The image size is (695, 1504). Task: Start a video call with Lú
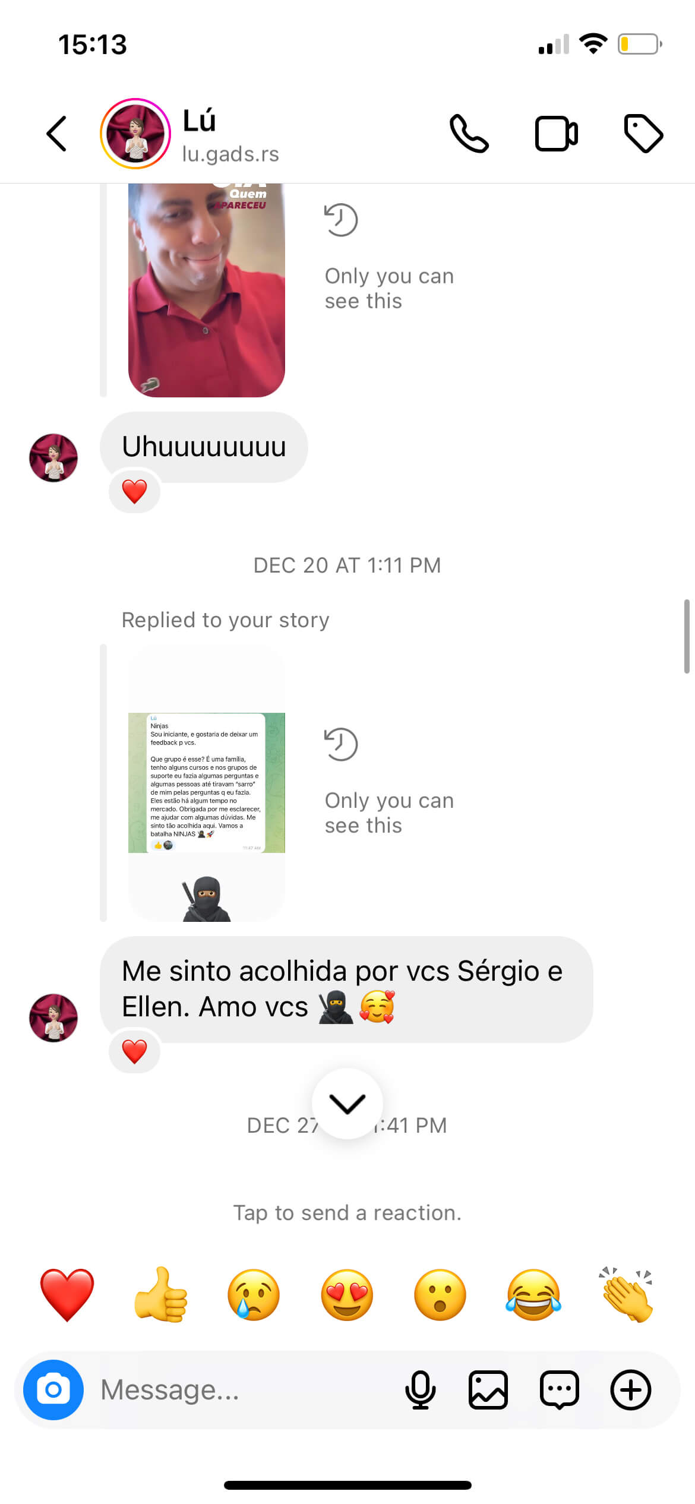(x=557, y=134)
